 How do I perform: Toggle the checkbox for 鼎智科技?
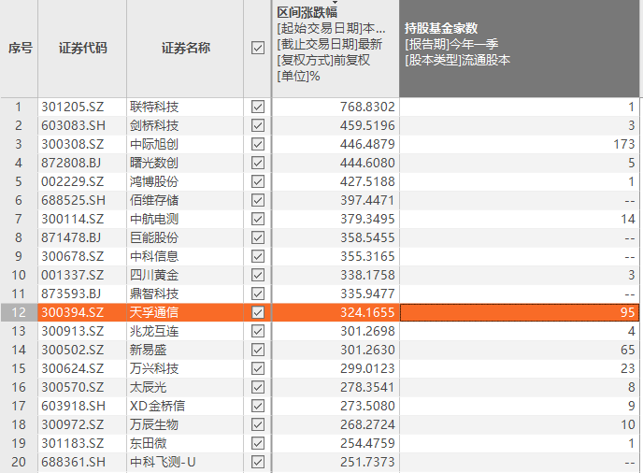258,294
